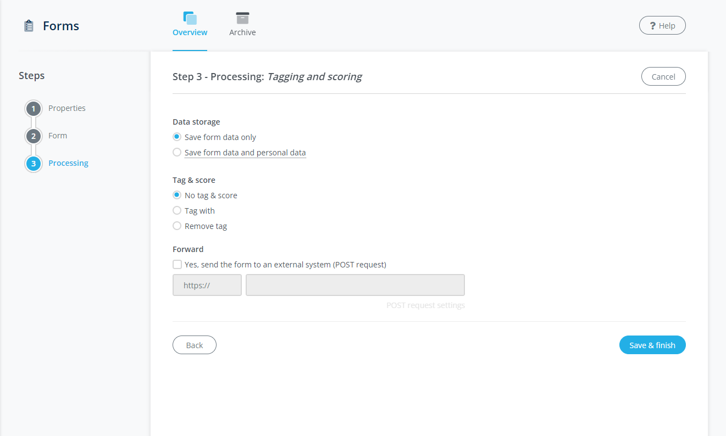Click the Overview folder icon
726x436 pixels.
(x=190, y=16)
